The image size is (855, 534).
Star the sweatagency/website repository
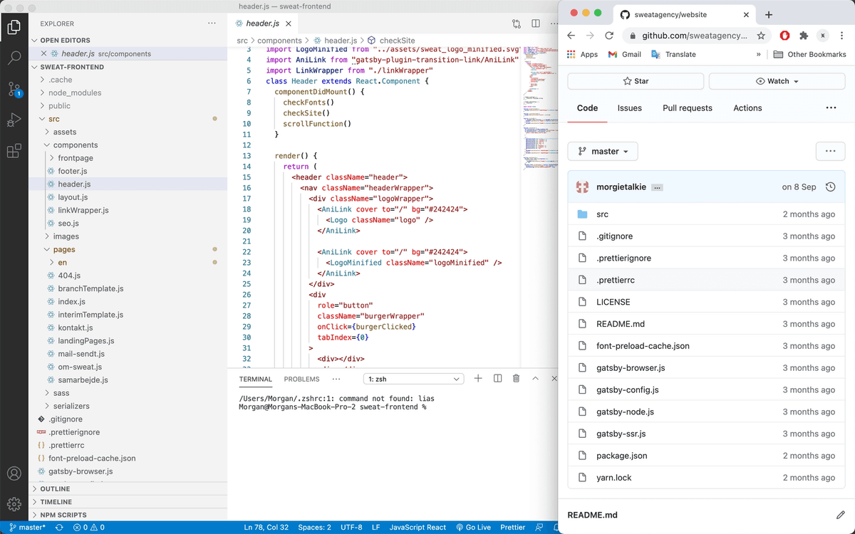coord(636,81)
